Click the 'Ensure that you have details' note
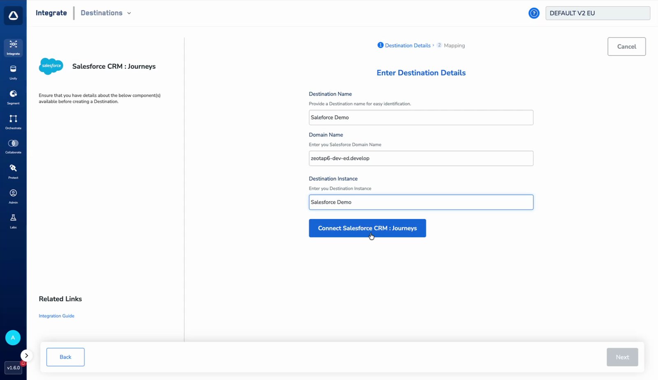Screen dimensions: 658x380 pos(100,98)
